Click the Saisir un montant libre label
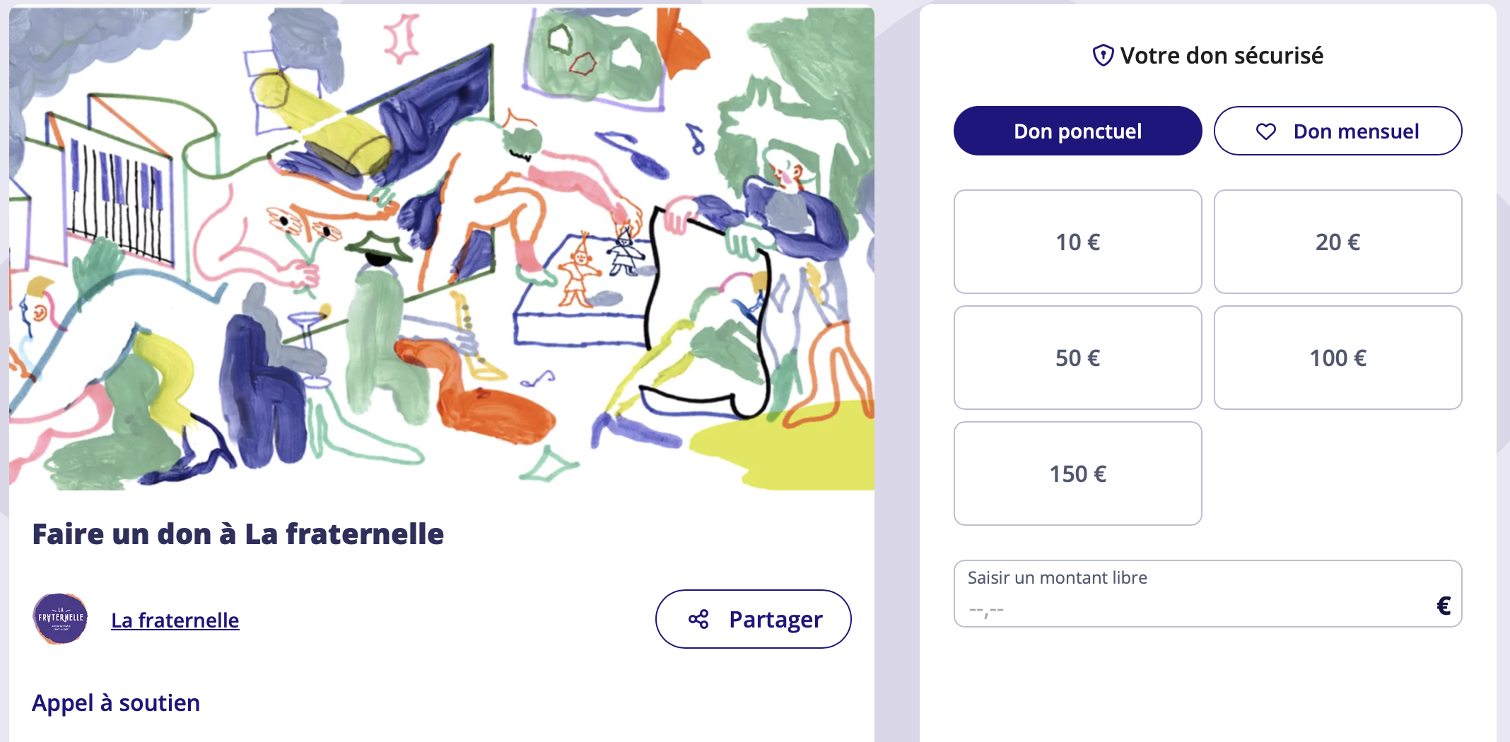Image resolution: width=1510 pixels, height=742 pixels. point(1057,578)
